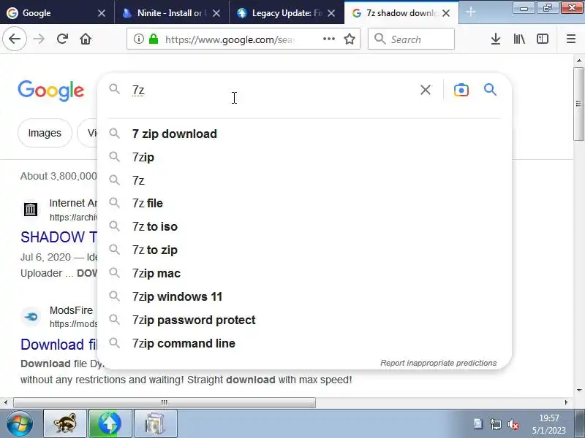Select '7zip windows 11' suggestion

pyautogui.click(x=304, y=296)
